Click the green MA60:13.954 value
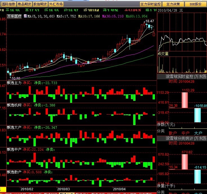This screenshot has height=194, width=207. 137,16
